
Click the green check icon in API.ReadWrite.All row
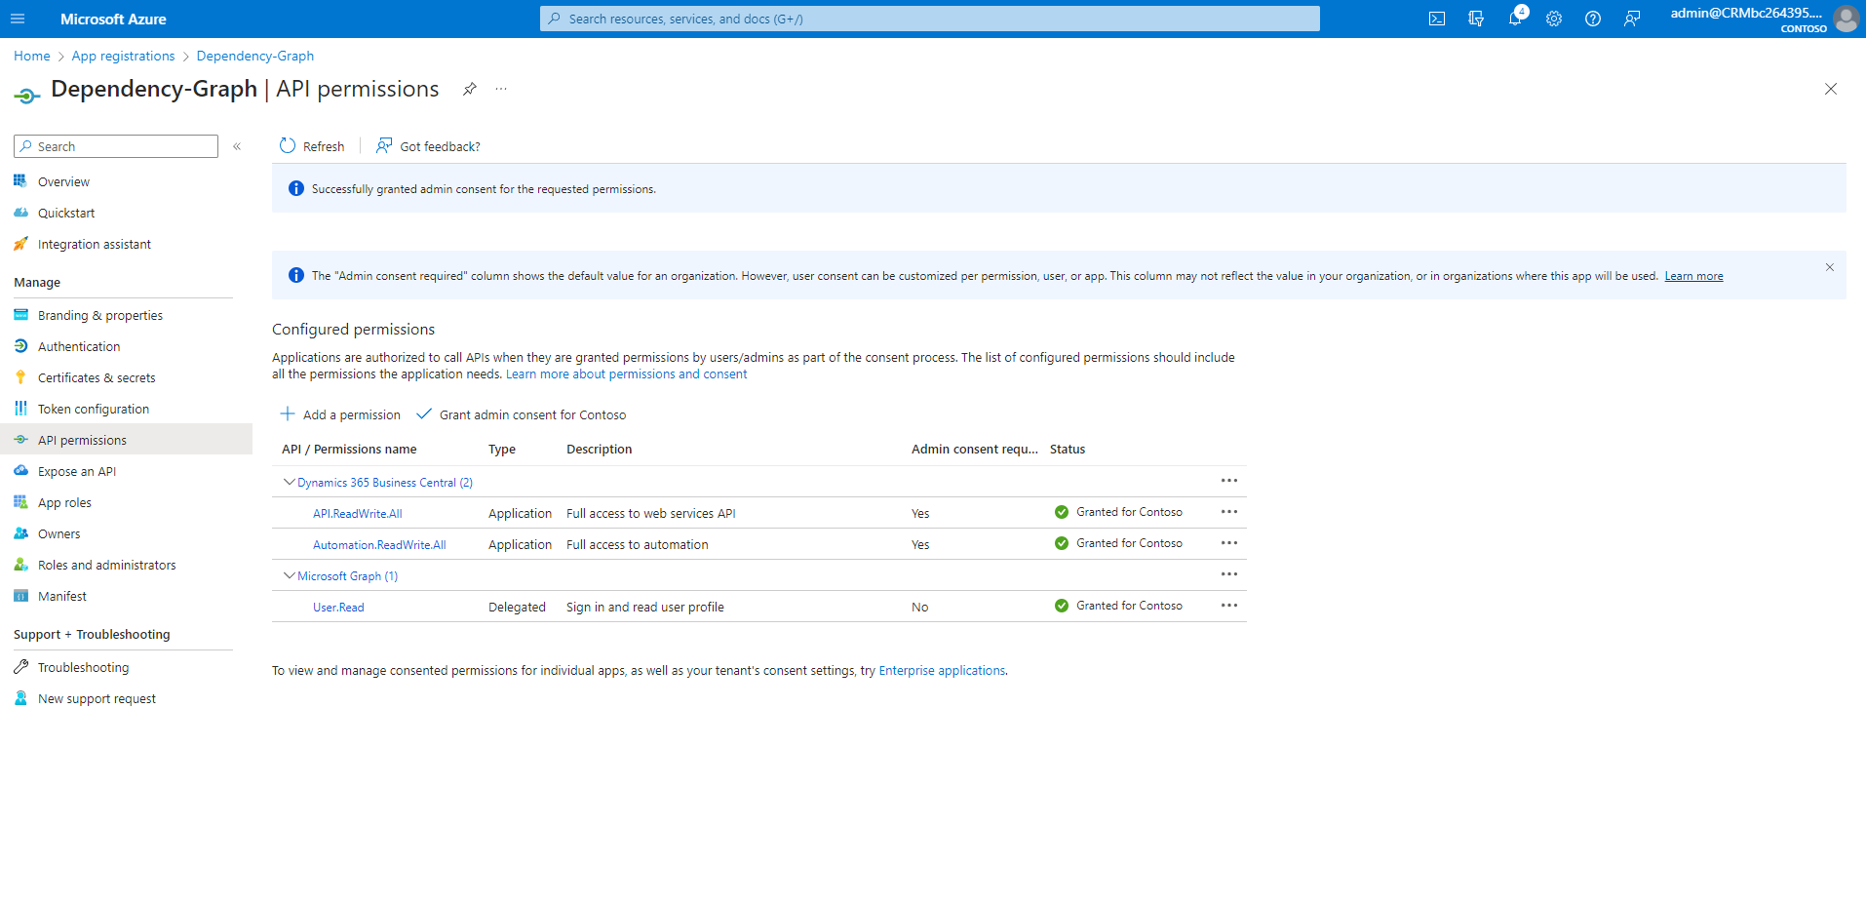(1062, 512)
